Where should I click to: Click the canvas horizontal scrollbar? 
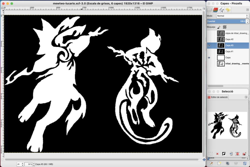point(101,159)
